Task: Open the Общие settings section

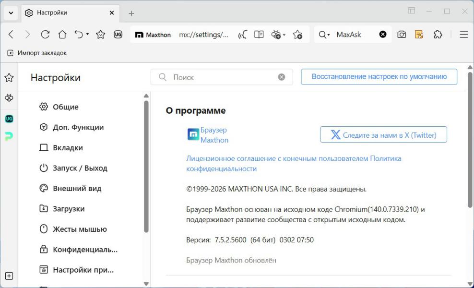Action: [65, 107]
